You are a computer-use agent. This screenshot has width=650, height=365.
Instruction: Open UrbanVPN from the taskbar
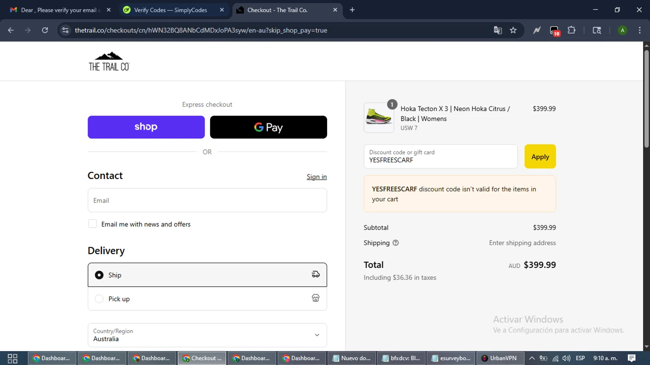tap(500, 359)
